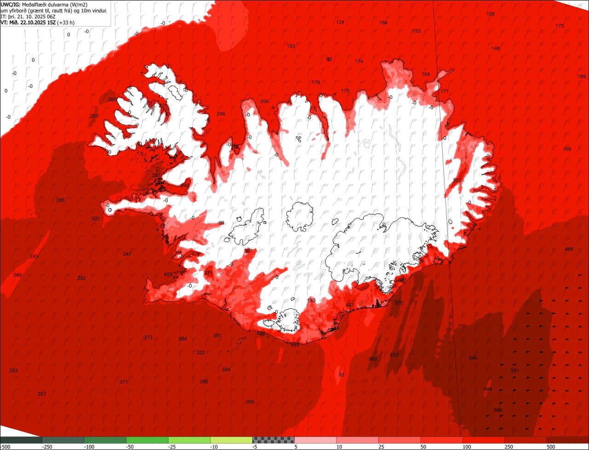Click the flux value '403' near Reykjanes

click(168, 274)
